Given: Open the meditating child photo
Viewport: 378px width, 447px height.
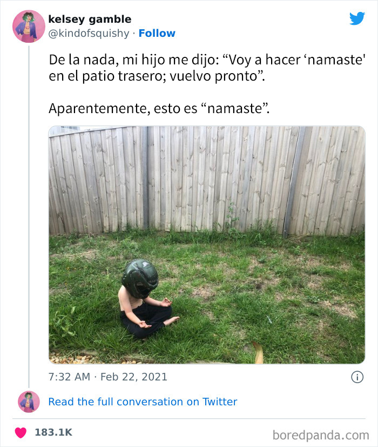Looking at the screenshot, I should (x=207, y=245).
